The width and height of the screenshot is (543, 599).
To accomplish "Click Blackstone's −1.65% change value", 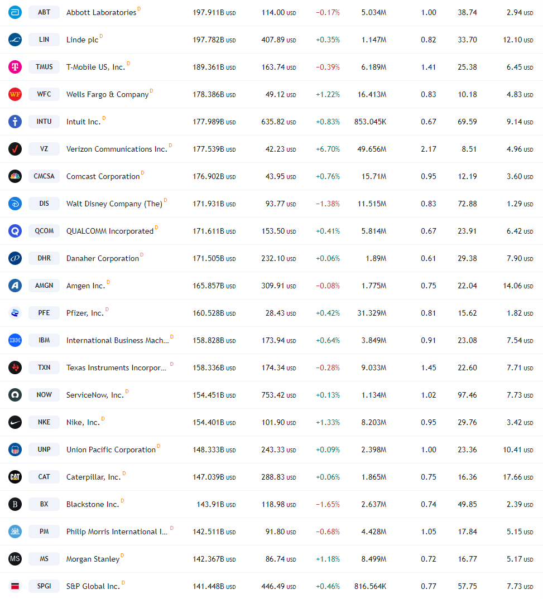I will 328,504.
